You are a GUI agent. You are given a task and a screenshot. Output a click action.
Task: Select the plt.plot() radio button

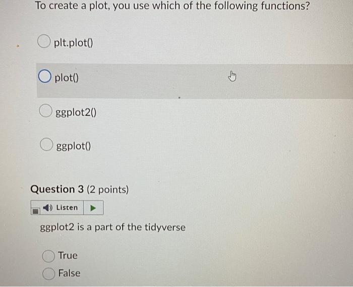point(44,41)
